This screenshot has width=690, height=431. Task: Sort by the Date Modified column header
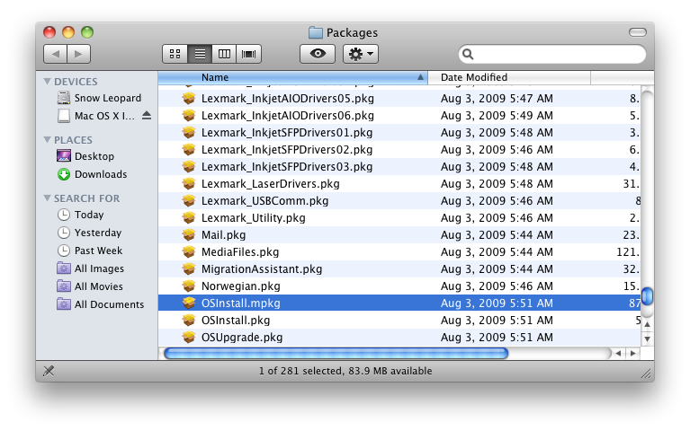click(x=509, y=77)
